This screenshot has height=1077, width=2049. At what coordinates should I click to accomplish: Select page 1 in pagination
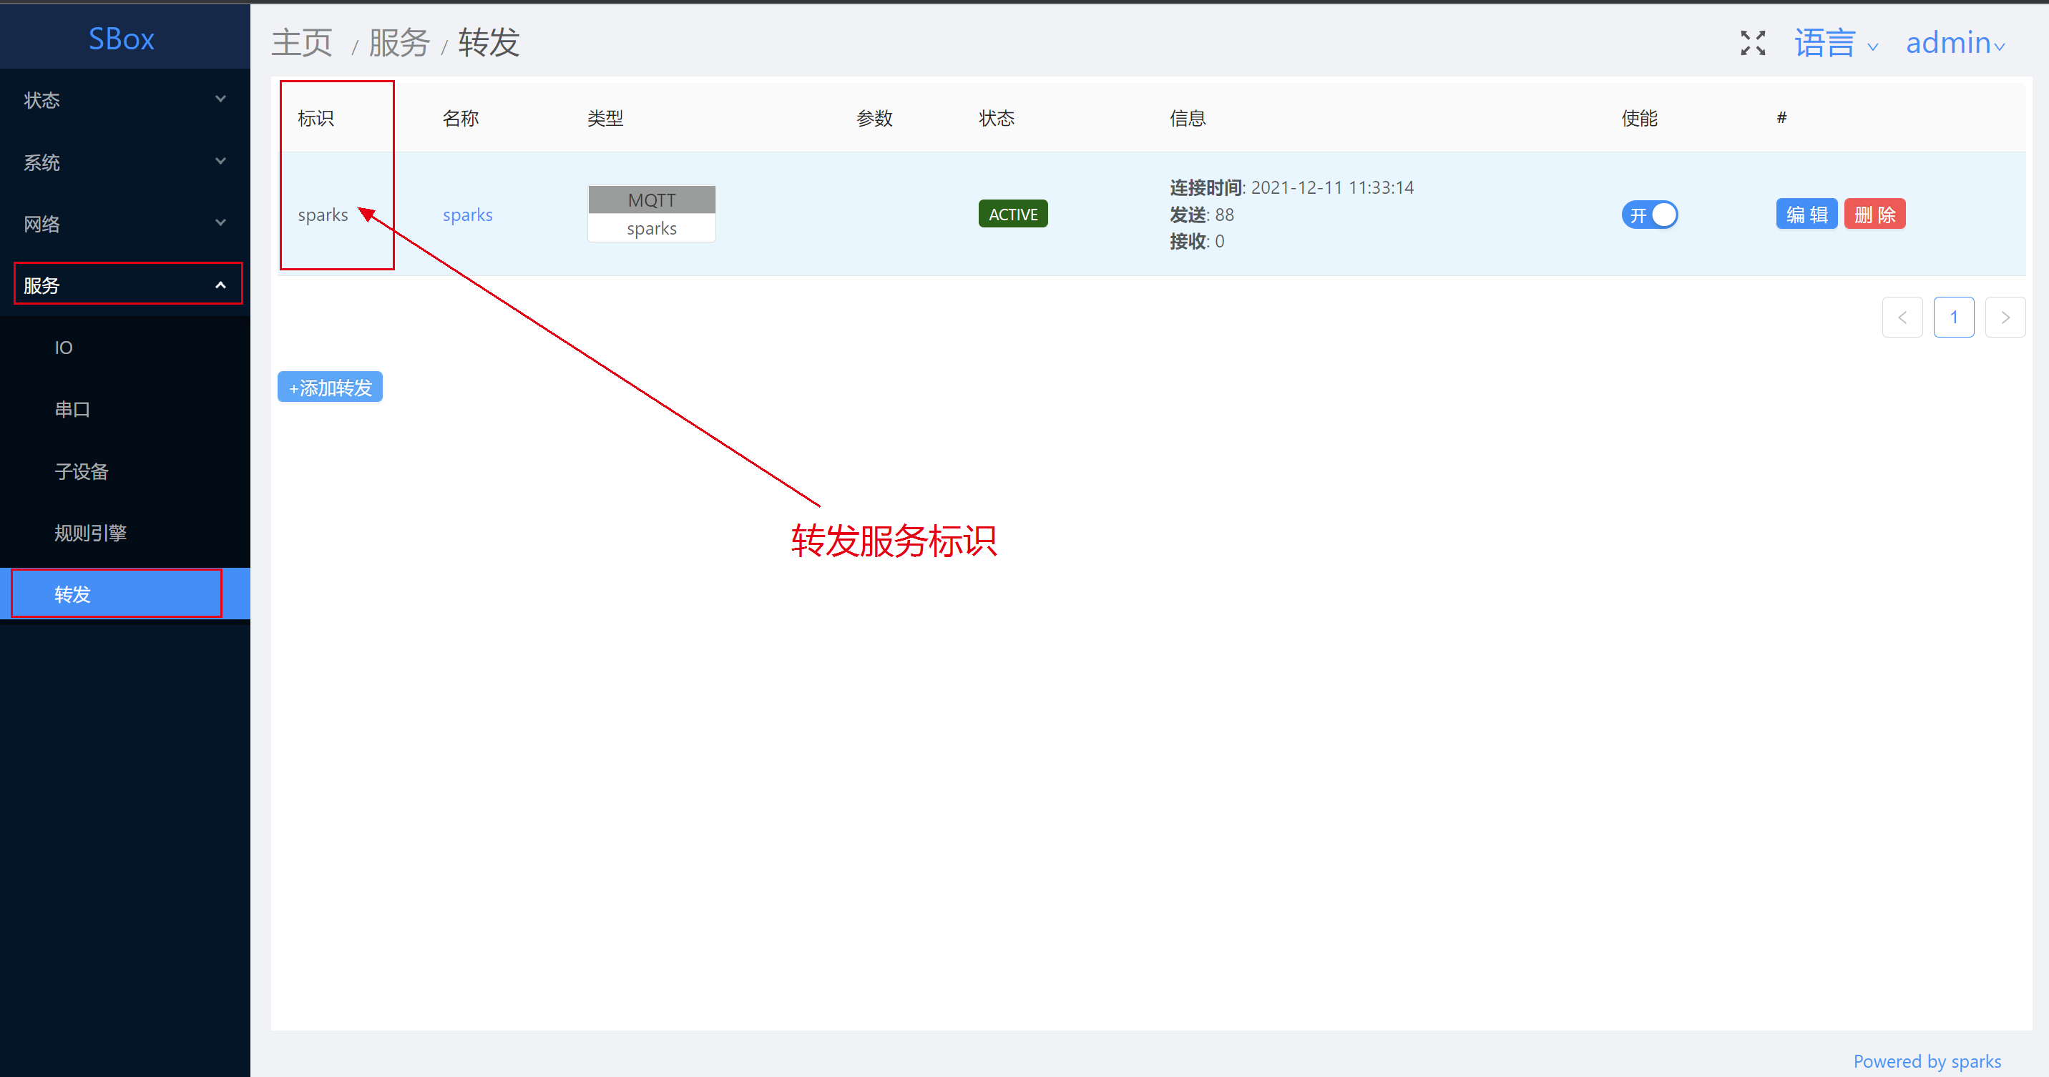(1954, 318)
